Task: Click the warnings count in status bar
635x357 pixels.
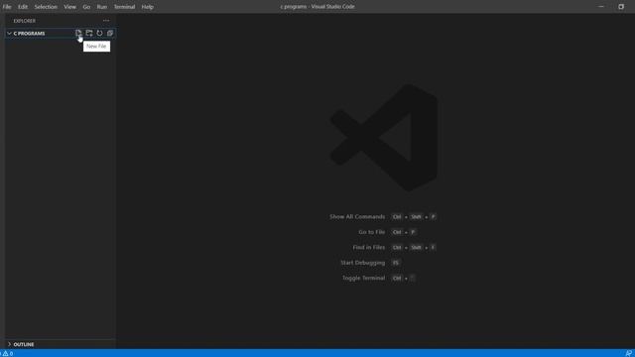Action: coord(8,353)
